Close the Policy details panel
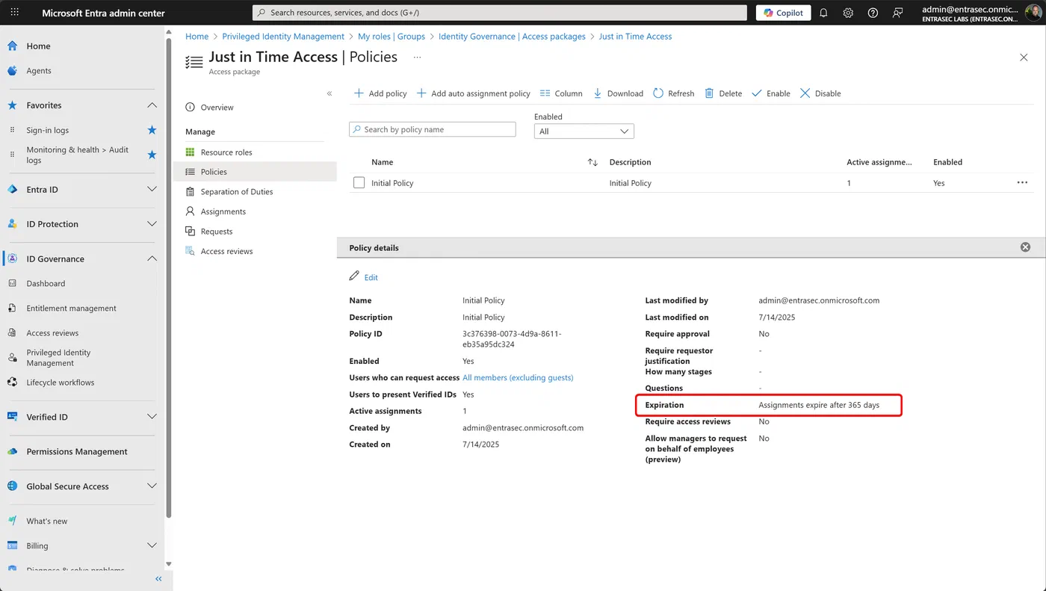Image resolution: width=1046 pixels, height=591 pixels. tap(1025, 247)
